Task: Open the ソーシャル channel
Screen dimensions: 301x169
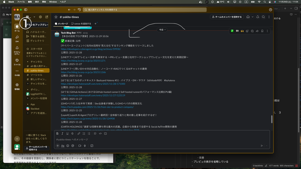Action: coord(36,75)
